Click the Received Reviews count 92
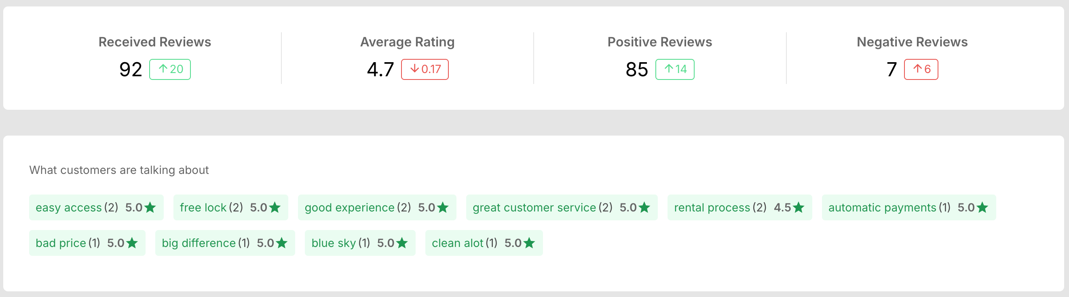The image size is (1069, 297). tap(130, 69)
